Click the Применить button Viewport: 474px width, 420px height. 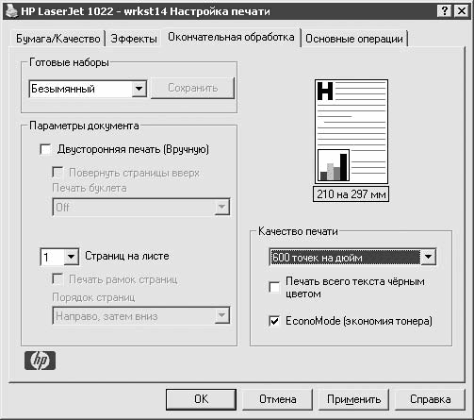point(353,399)
